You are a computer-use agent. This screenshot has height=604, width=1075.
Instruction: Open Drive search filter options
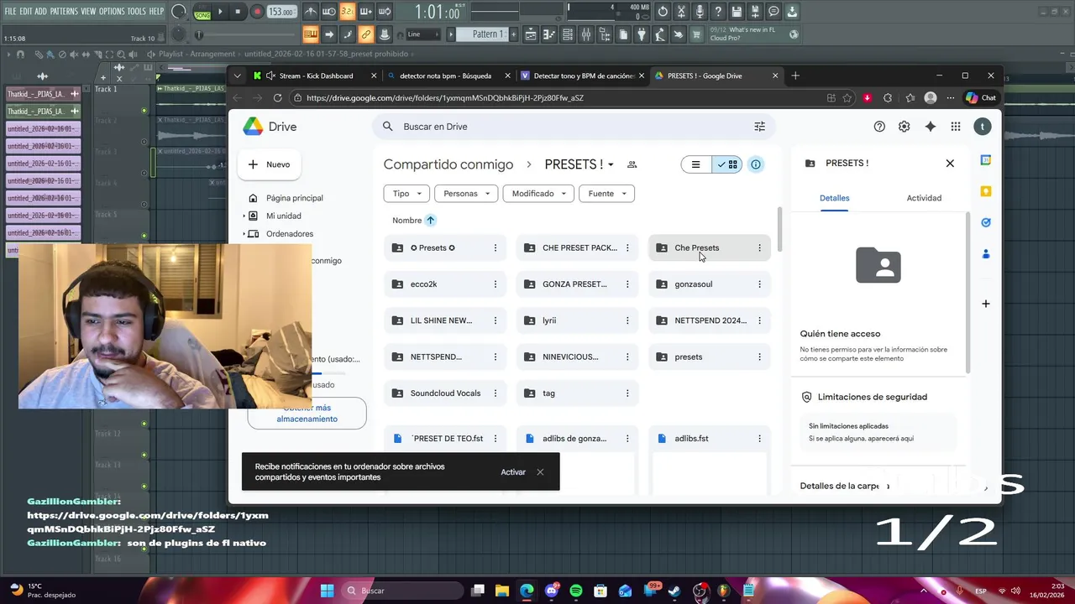[759, 127]
